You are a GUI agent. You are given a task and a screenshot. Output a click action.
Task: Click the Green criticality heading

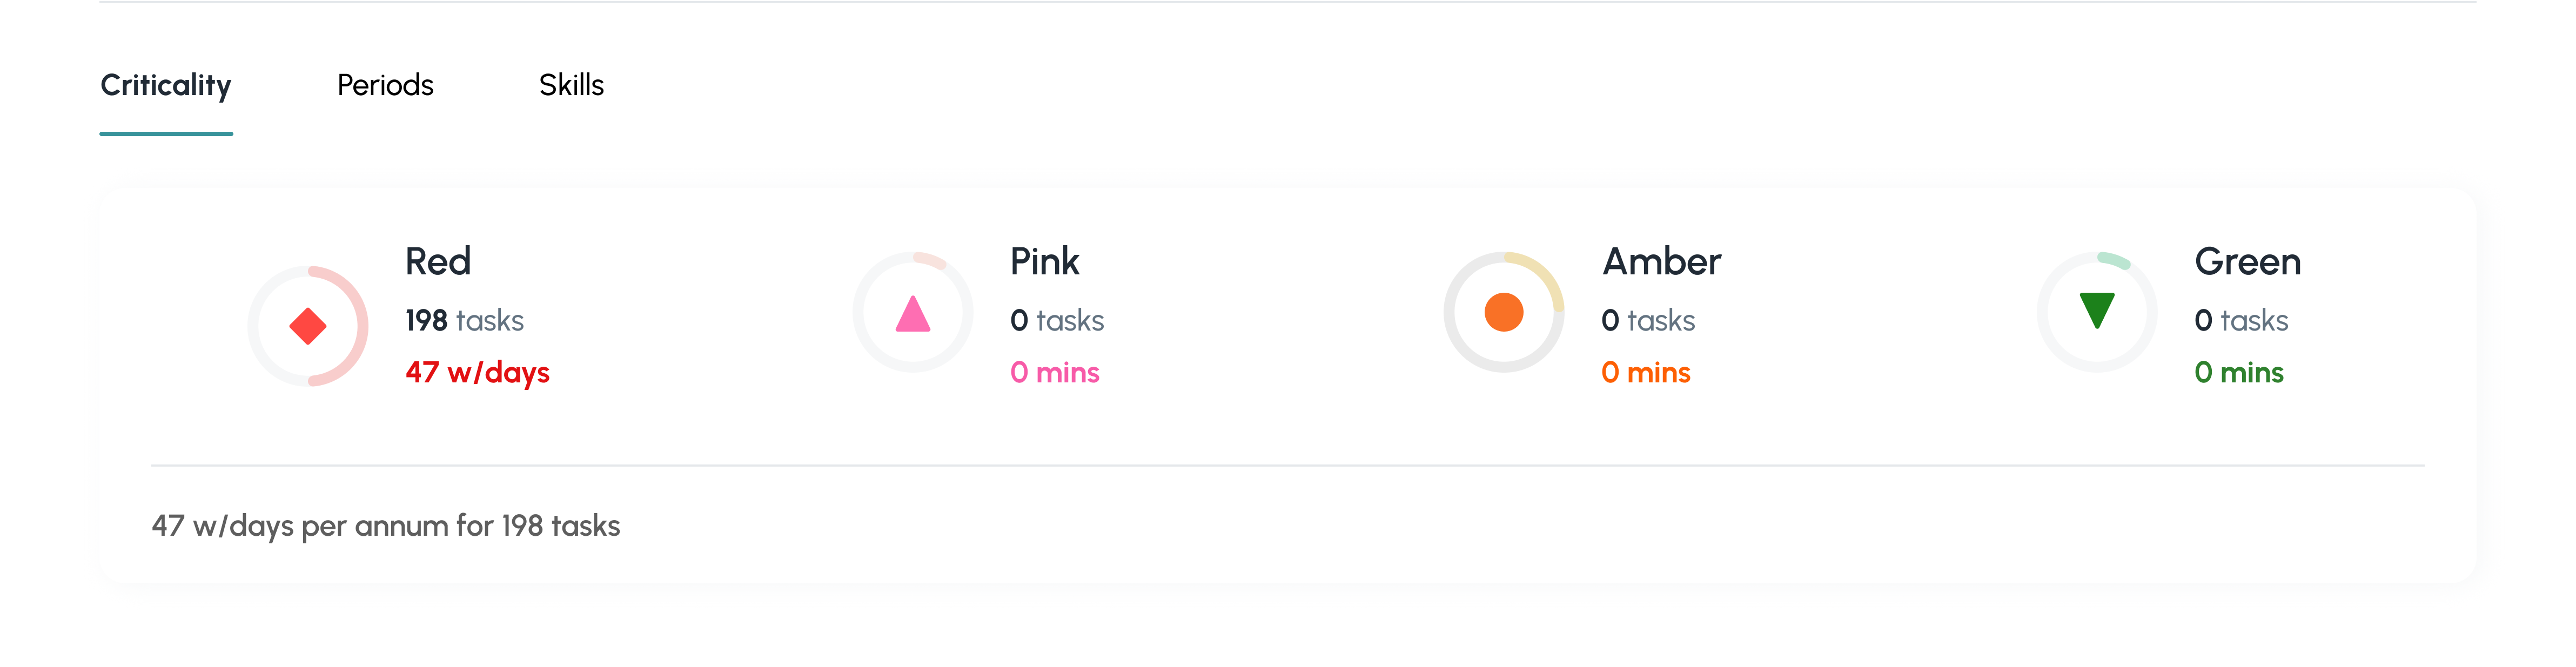(x=2247, y=262)
